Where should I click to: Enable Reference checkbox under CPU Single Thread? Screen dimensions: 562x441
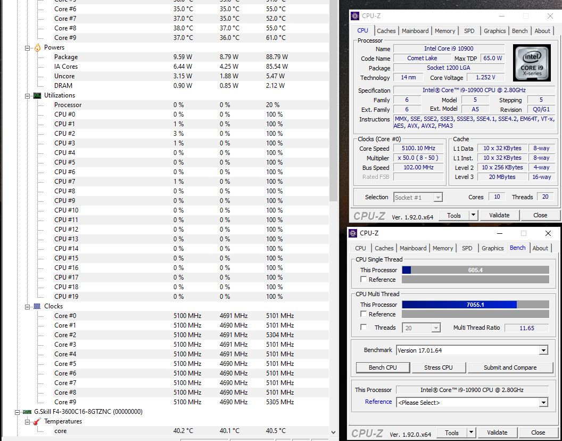[x=363, y=279]
